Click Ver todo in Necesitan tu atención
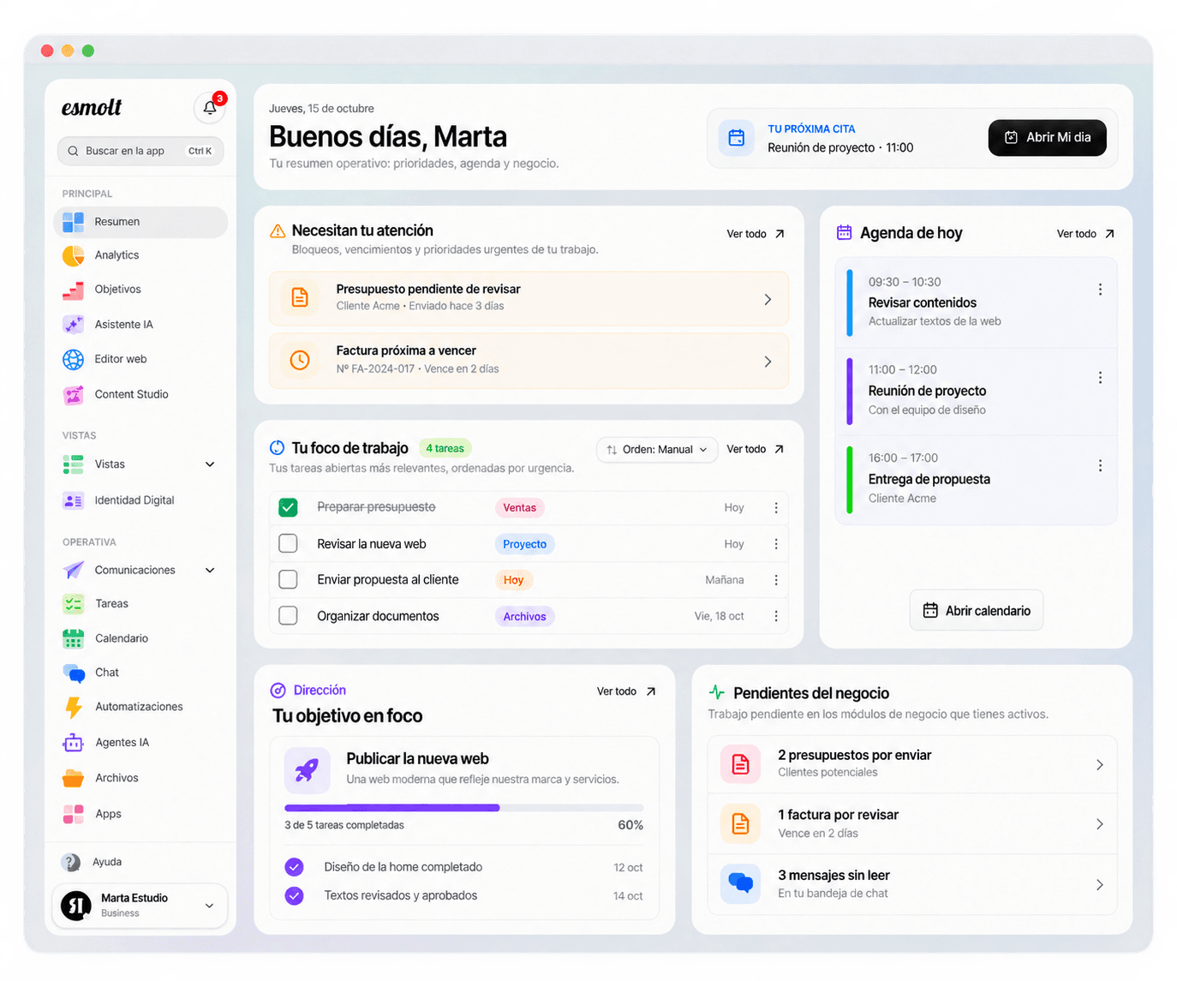This screenshot has height=981, width=1177. click(755, 234)
